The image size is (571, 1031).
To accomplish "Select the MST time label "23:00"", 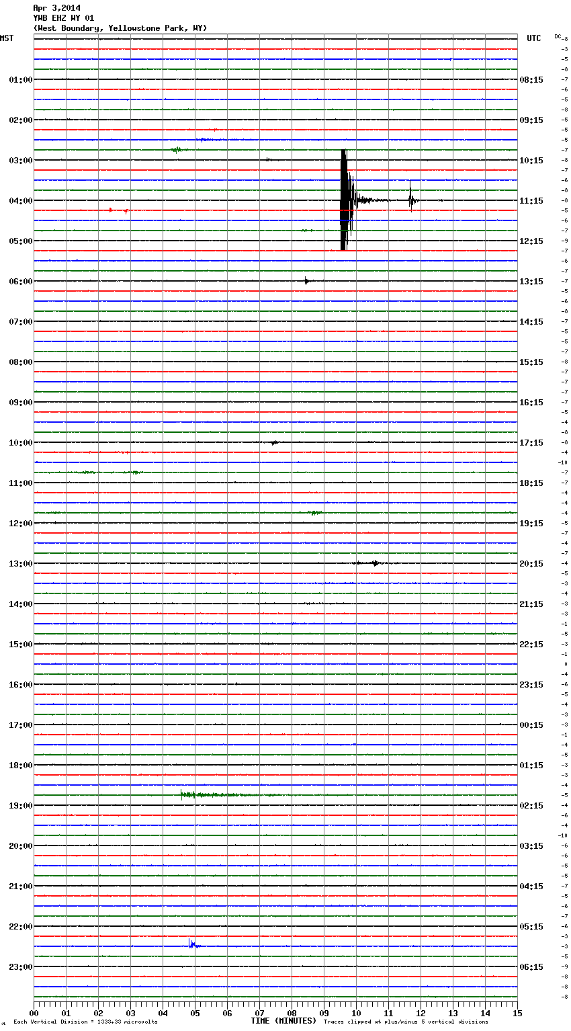I will (x=20, y=967).
